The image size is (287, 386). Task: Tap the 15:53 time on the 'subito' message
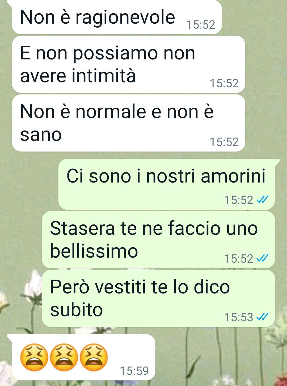tap(239, 317)
